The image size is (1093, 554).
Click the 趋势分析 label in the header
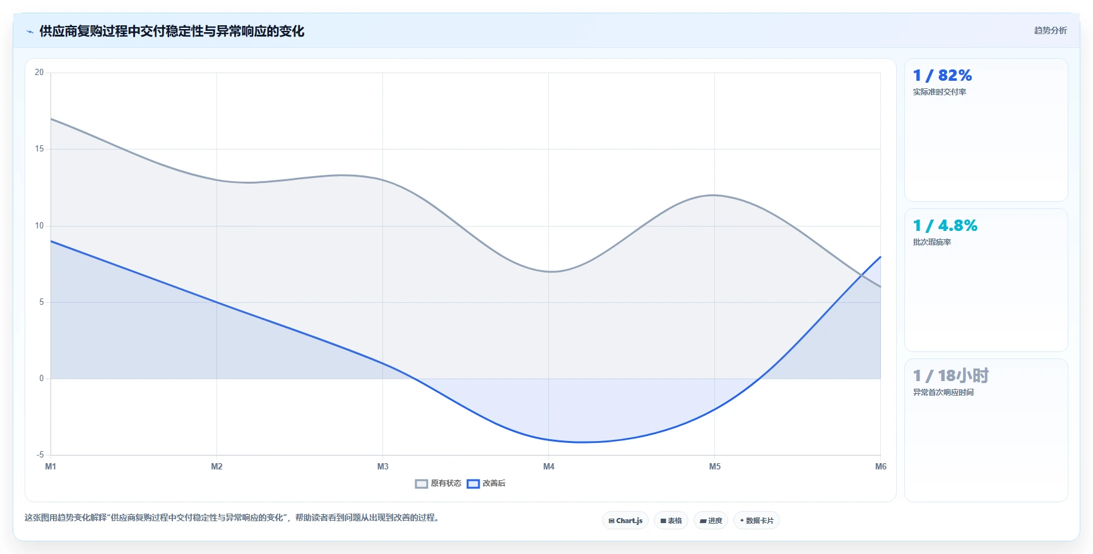pyautogui.click(x=1050, y=30)
